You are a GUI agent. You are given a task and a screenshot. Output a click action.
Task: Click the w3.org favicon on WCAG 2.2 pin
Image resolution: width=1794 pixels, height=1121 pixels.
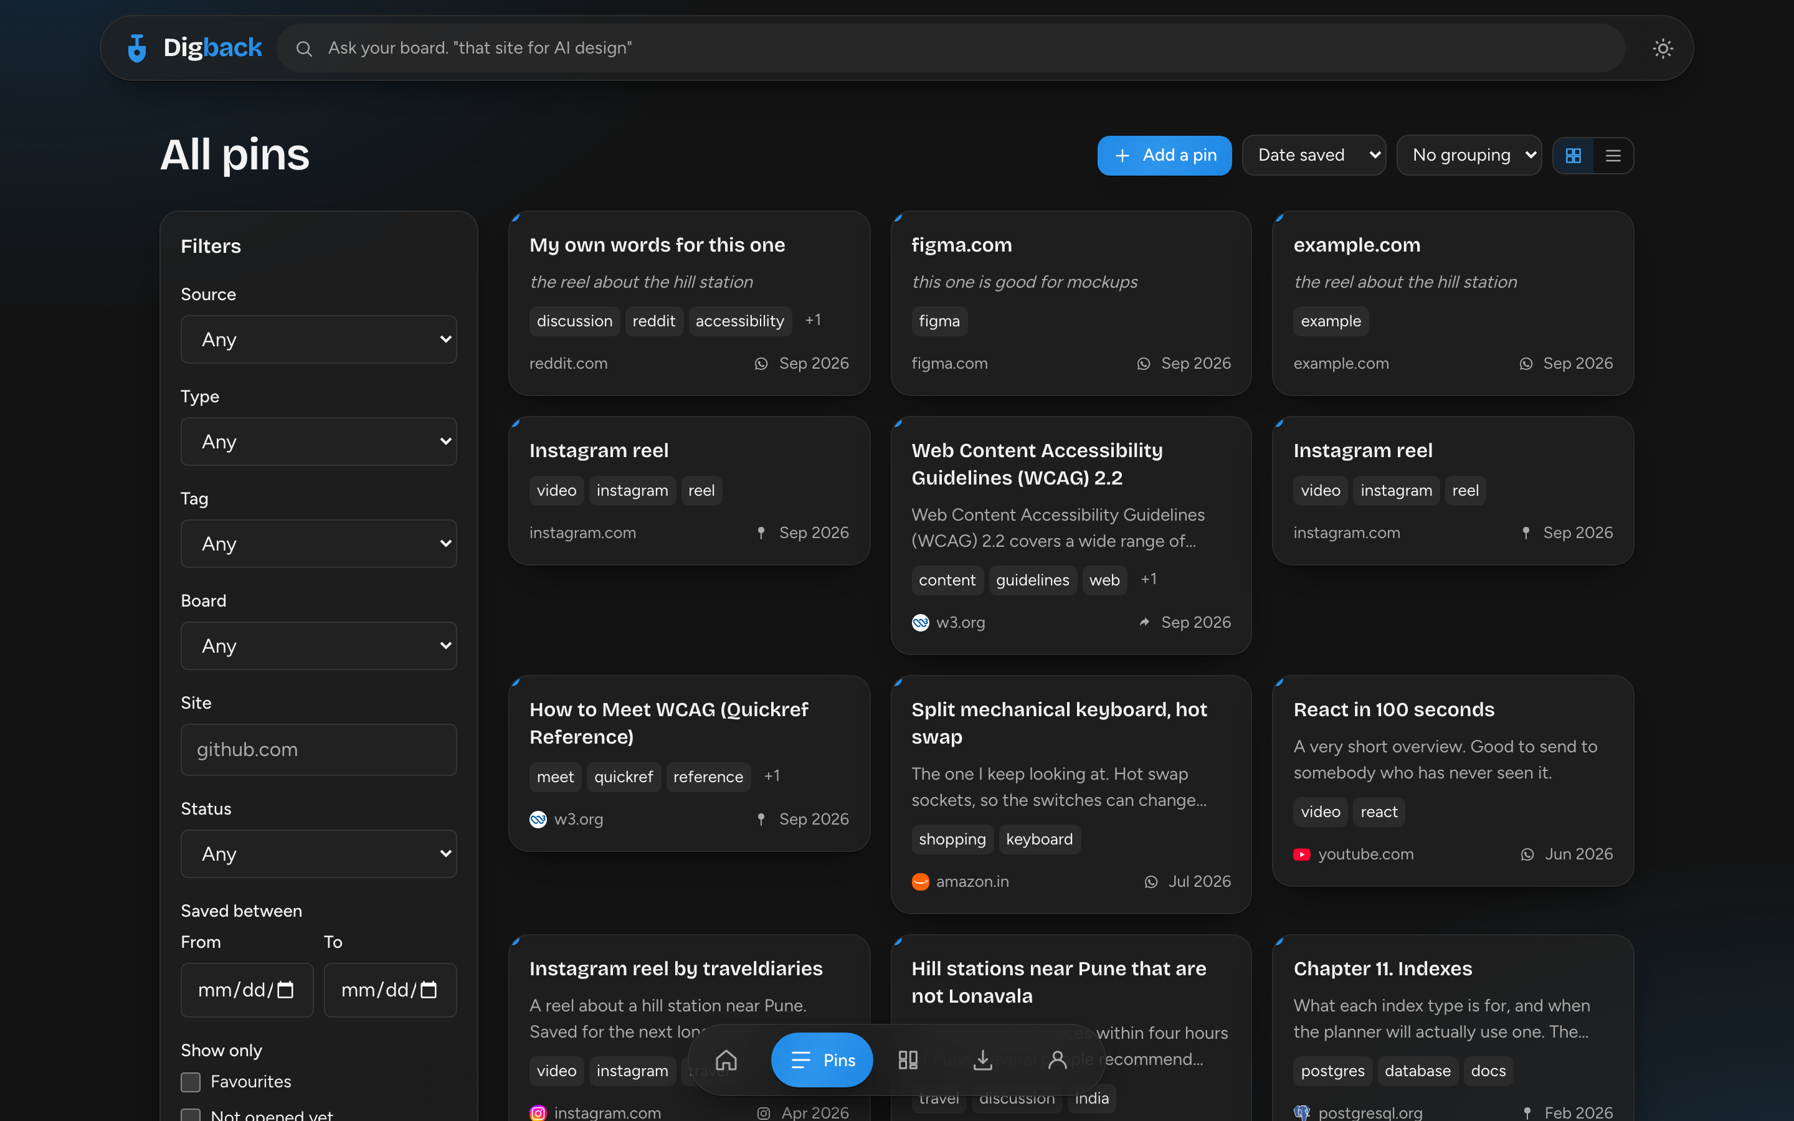920,623
